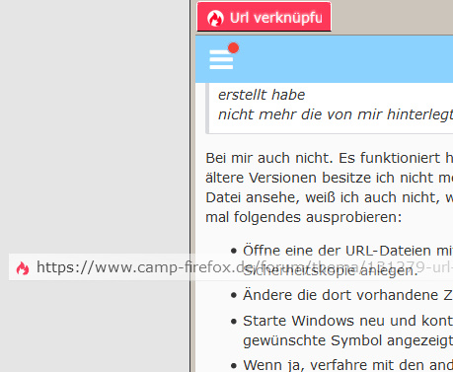The width and height of the screenshot is (453, 372).
Task: Click the text 'gewünschte Symbol angezeigt'
Action: click(x=348, y=340)
